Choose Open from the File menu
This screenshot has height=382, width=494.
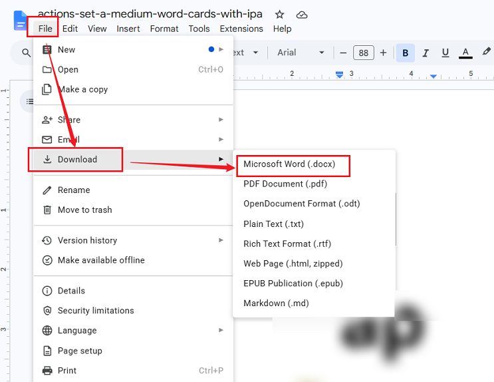(133, 69)
